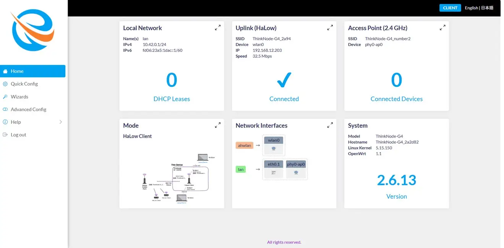This screenshot has width=504, height=248.
Task: Switch language to 日本語
Action: pyautogui.click(x=487, y=8)
